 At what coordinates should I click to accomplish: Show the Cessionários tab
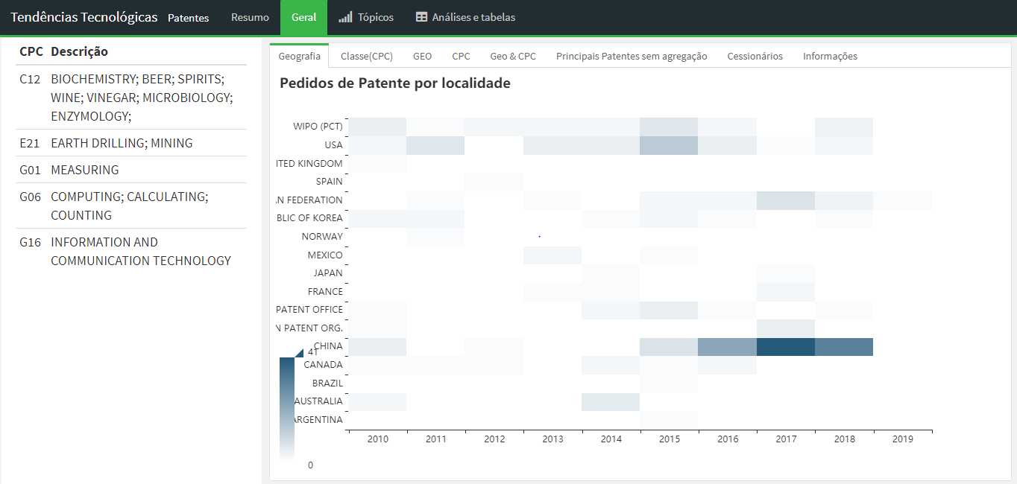pos(755,56)
